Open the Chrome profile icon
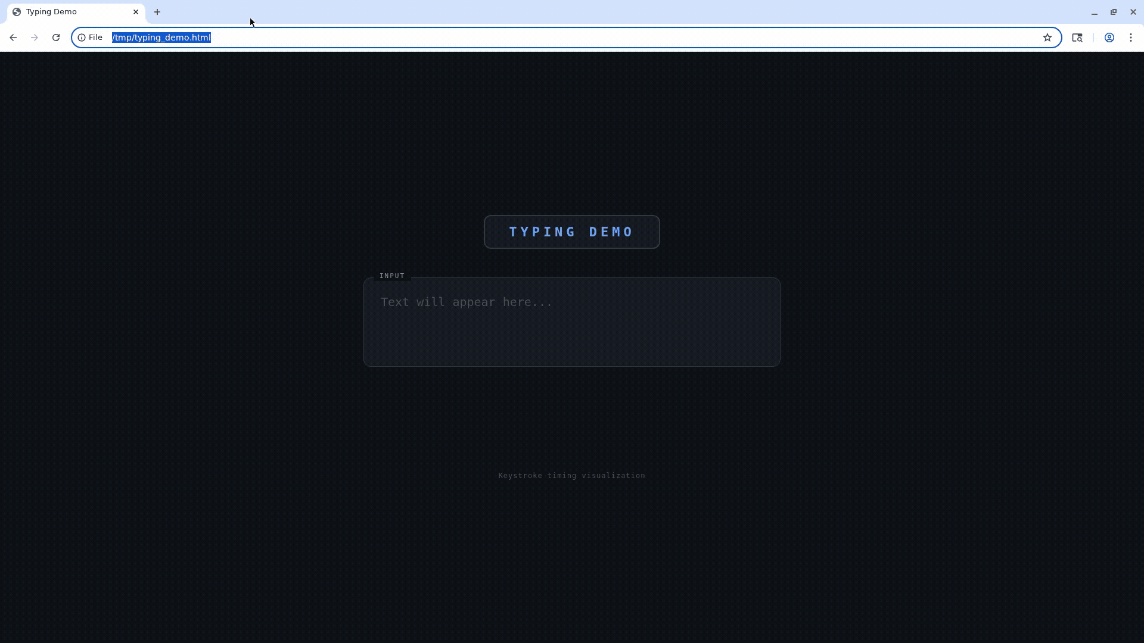1144x643 pixels. (1109, 38)
